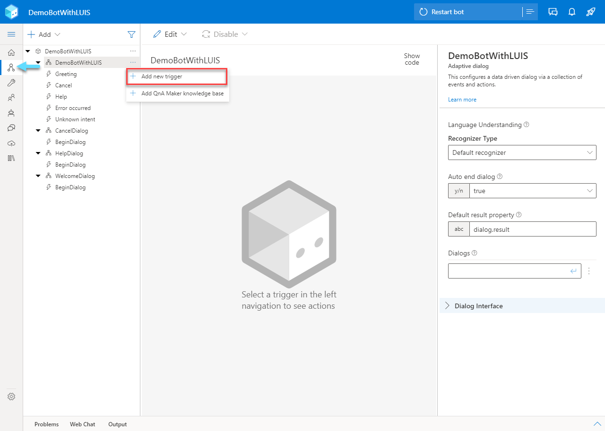Collapse the DemoBotWithLUIS main dialog node
This screenshot has height=431, width=605.
click(38, 62)
